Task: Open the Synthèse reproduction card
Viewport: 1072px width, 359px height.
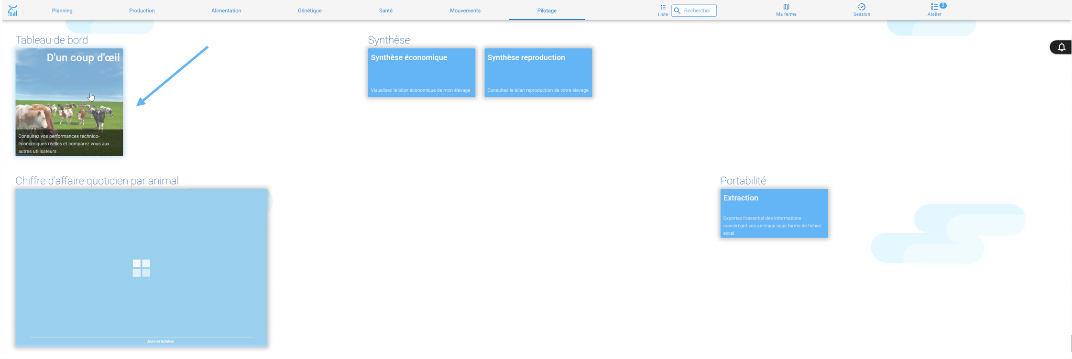Action: pyautogui.click(x=538, y=73)
